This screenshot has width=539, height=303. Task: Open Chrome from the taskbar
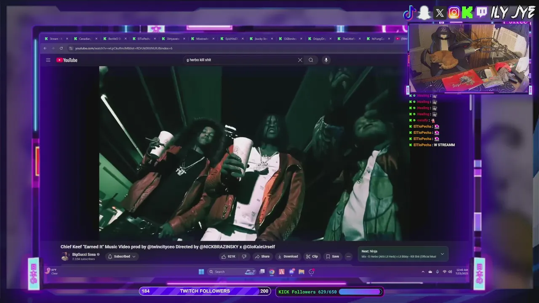coord(272,272)
